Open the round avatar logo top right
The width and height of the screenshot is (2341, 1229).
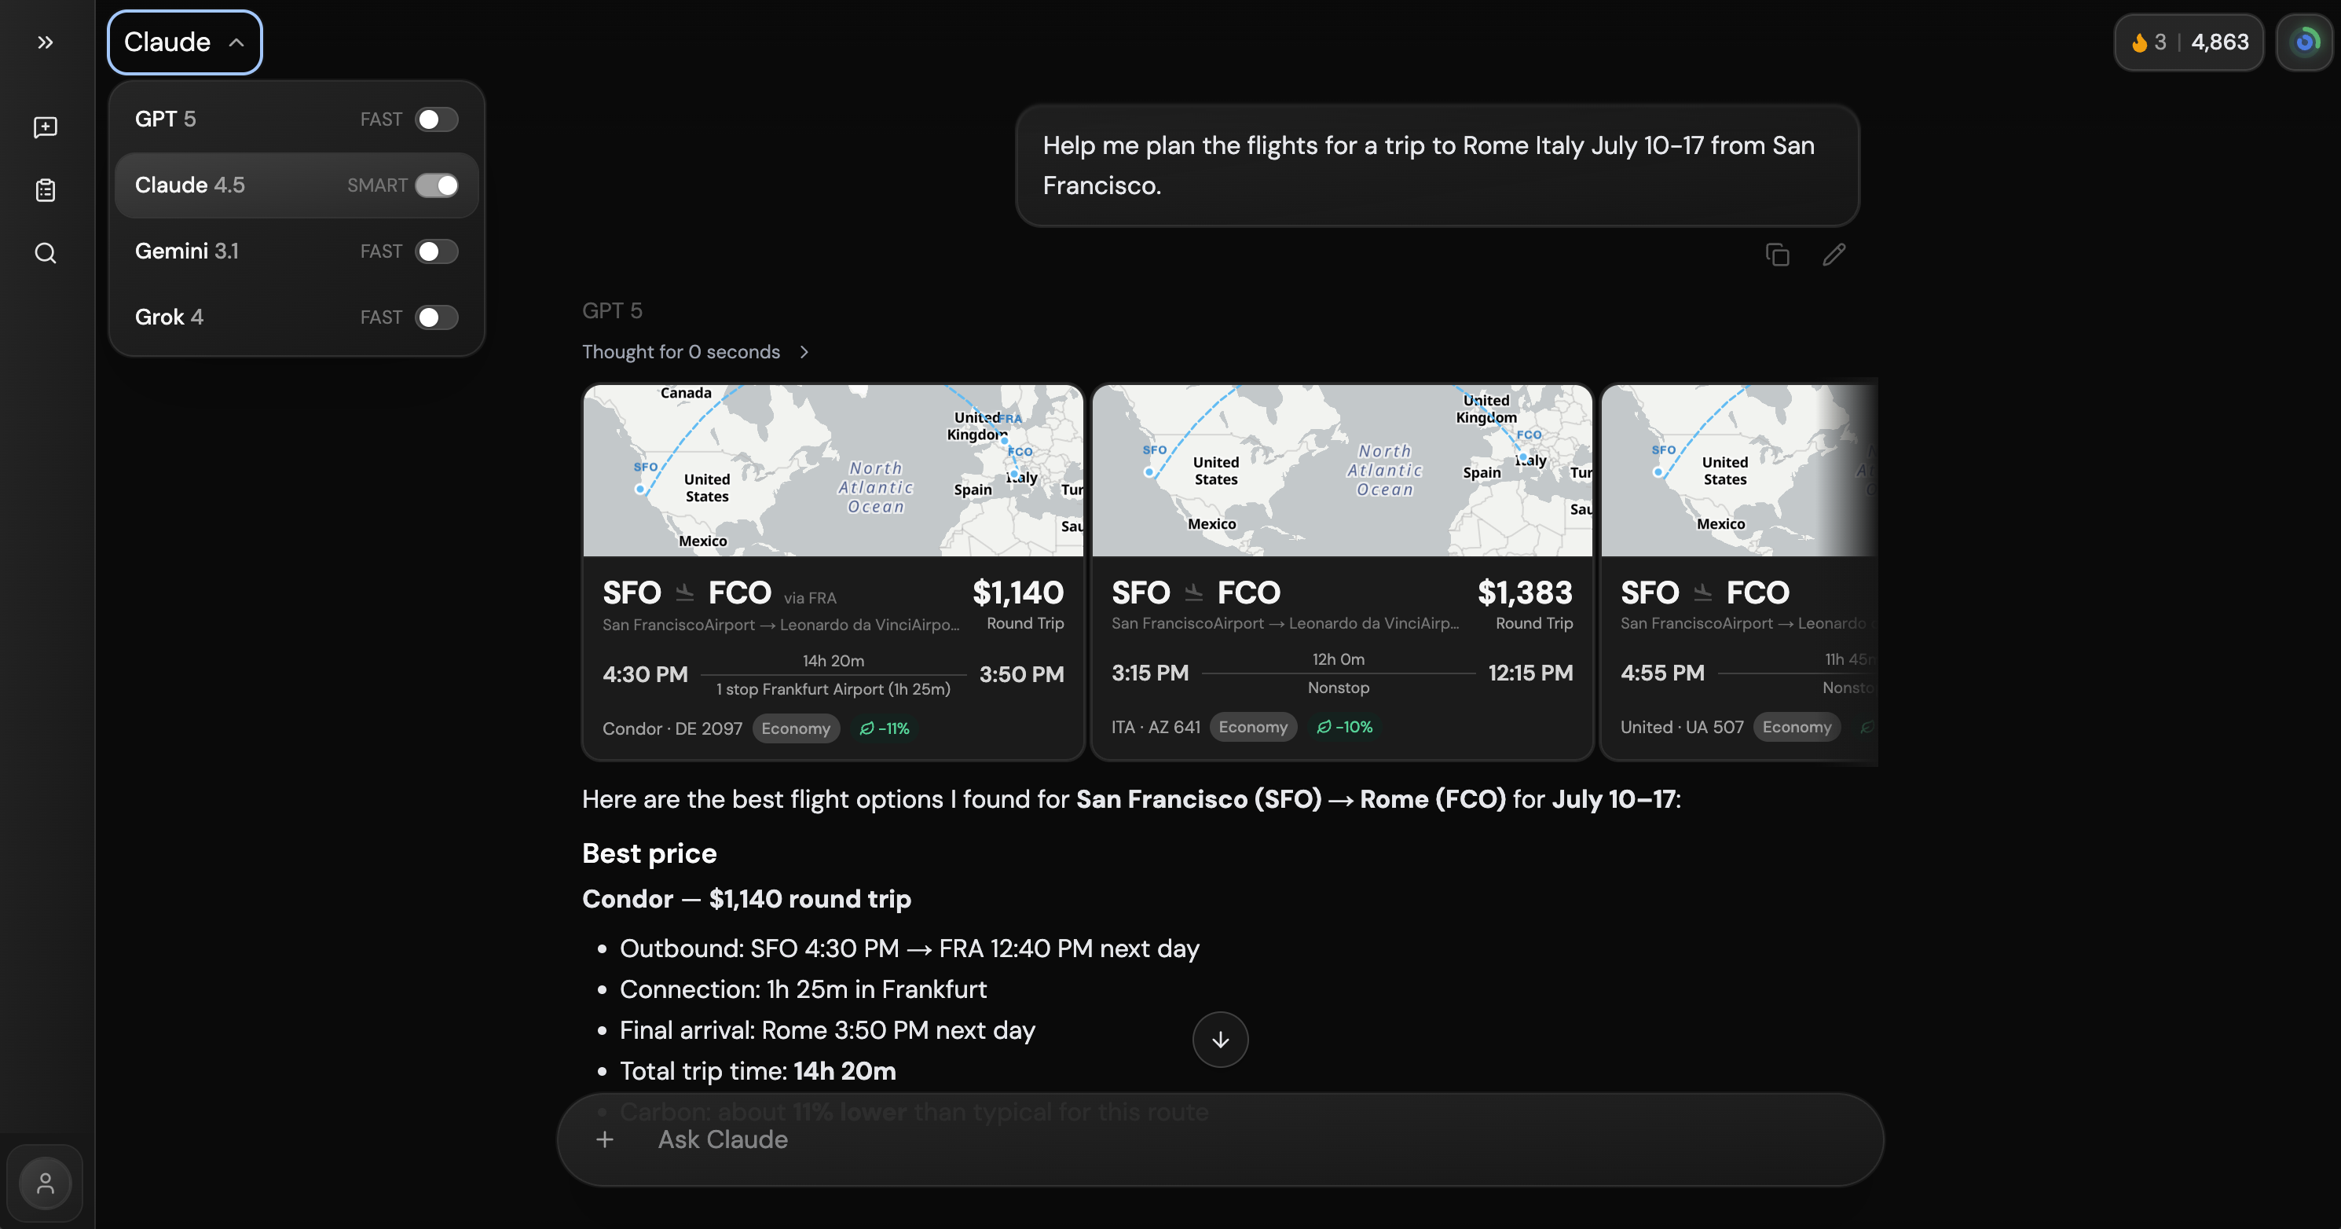pos(2305,42)
